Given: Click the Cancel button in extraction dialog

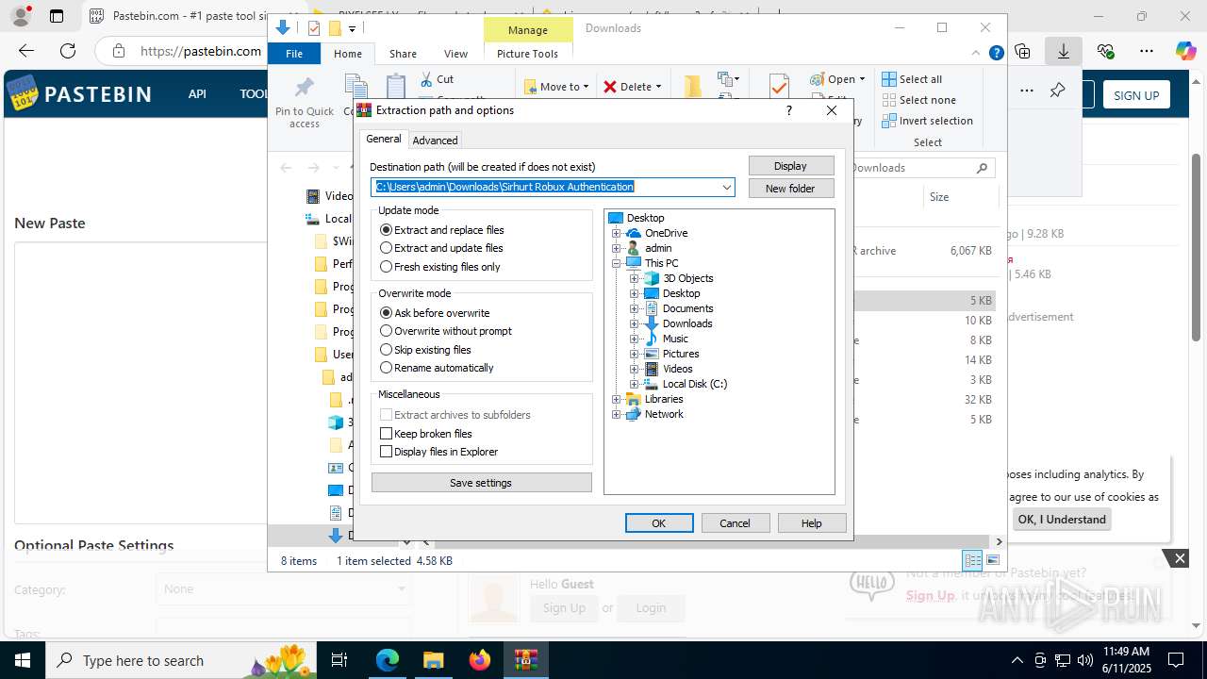Looking at the screenshot, I should coord(735,523).
